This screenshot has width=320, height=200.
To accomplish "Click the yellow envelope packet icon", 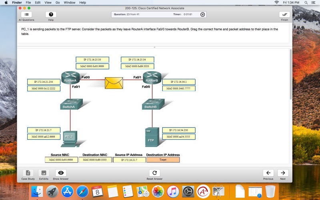I will coord(114,83).
